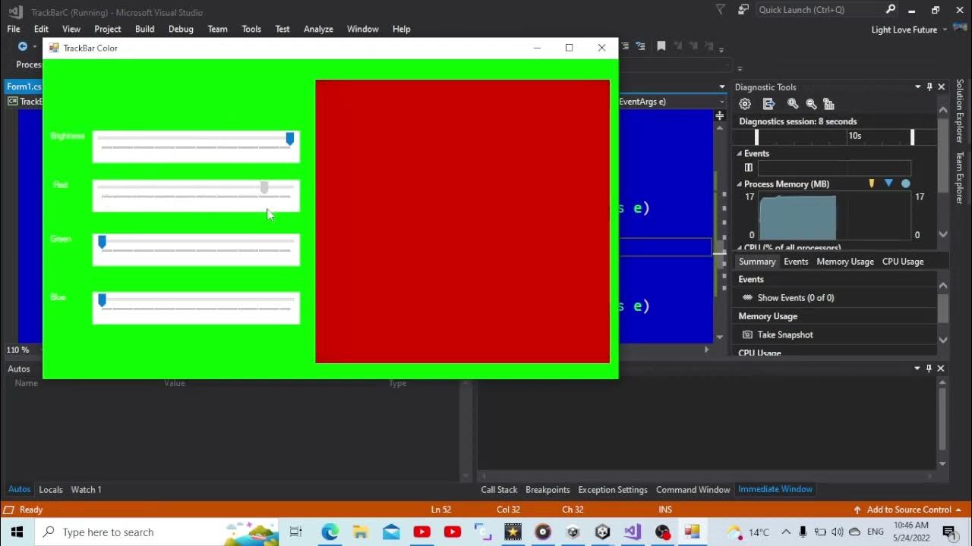
Task: Click the Blue trackbar thumb
Action: click(x=102, y=300)
